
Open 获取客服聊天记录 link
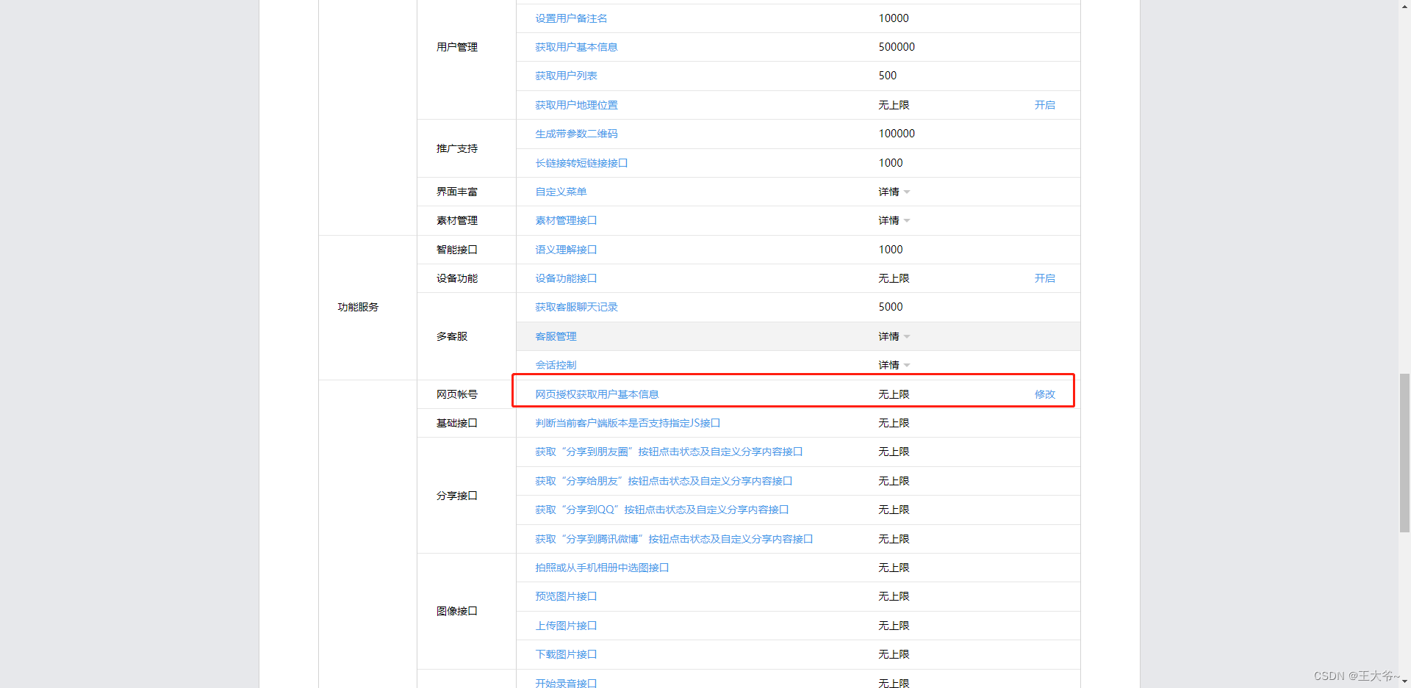(576, 307)
